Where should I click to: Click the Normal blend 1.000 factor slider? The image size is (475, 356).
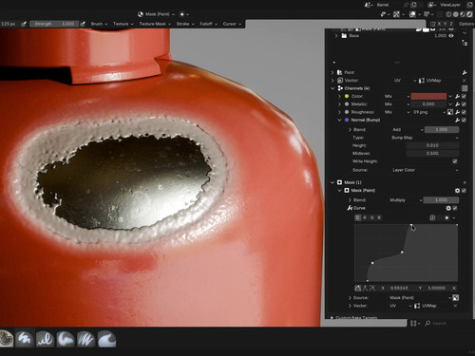pos(442,130)
